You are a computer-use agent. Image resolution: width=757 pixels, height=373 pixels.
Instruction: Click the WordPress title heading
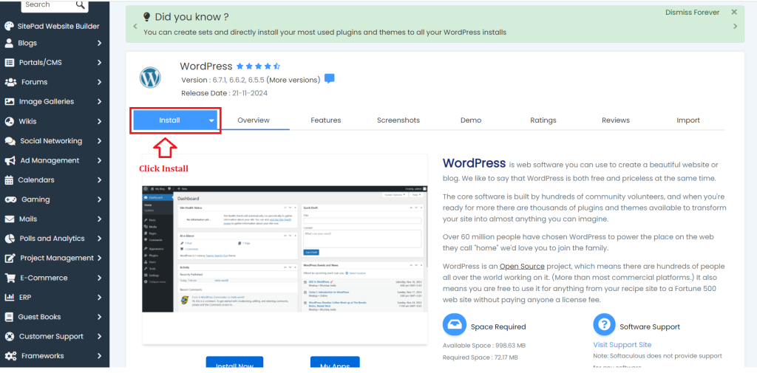pyautogui.click(x=206, y=66)
